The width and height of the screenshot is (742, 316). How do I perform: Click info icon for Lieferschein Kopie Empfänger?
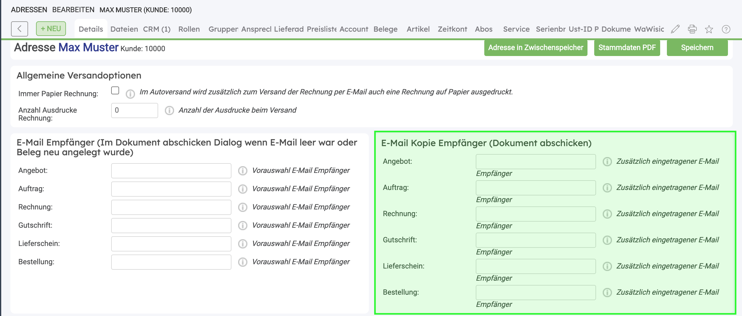(x=607, y=266)
